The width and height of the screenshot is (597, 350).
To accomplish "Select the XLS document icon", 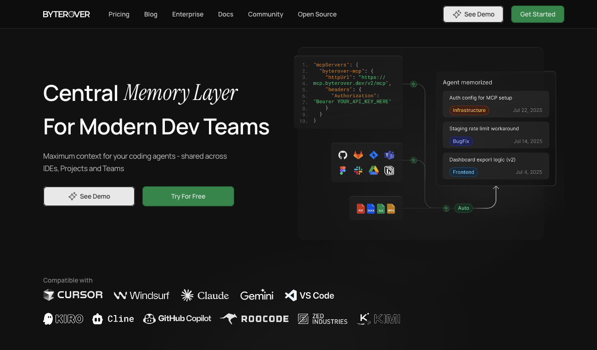I will click(x=380, y=208).
